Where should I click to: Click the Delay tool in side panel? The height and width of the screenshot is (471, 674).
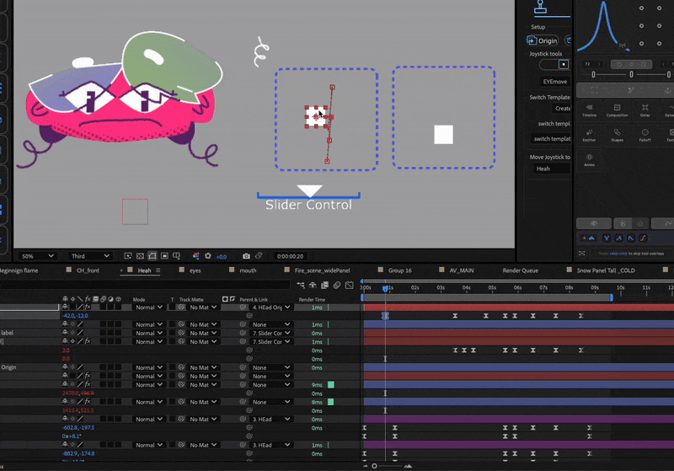coord(645,110)
